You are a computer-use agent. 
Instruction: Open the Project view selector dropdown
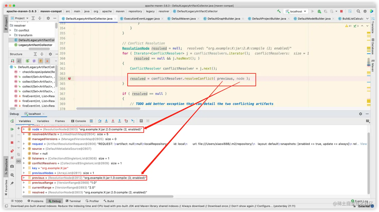pyautogui.click(x=20, y=18)
